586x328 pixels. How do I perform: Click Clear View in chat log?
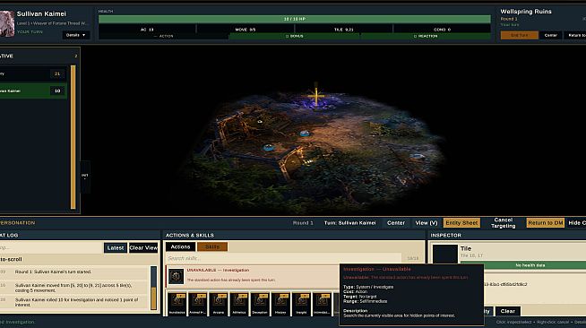[x=143, y=248]
